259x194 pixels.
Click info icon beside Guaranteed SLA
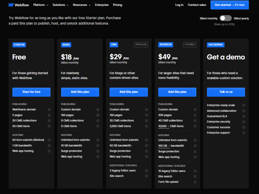click(244, 116)
